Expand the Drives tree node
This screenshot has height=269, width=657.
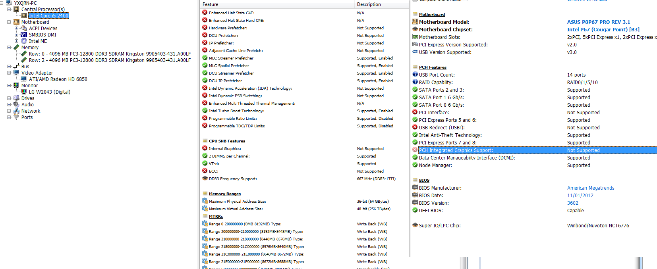(x=9, y=98)
